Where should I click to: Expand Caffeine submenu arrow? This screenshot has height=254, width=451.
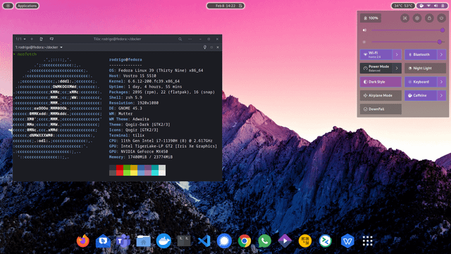[442, 95]
